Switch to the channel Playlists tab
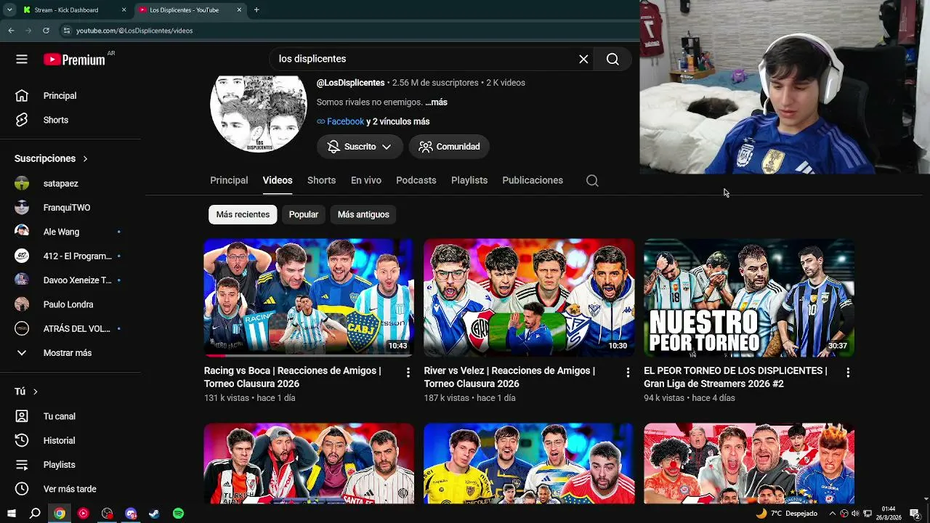 [x=469, y=180]
